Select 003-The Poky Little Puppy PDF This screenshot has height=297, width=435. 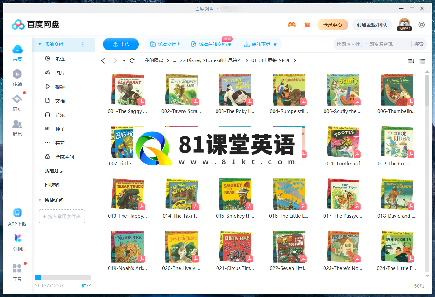235,90
